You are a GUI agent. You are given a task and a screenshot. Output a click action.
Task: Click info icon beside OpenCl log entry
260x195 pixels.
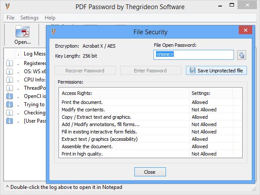(10, 96)
